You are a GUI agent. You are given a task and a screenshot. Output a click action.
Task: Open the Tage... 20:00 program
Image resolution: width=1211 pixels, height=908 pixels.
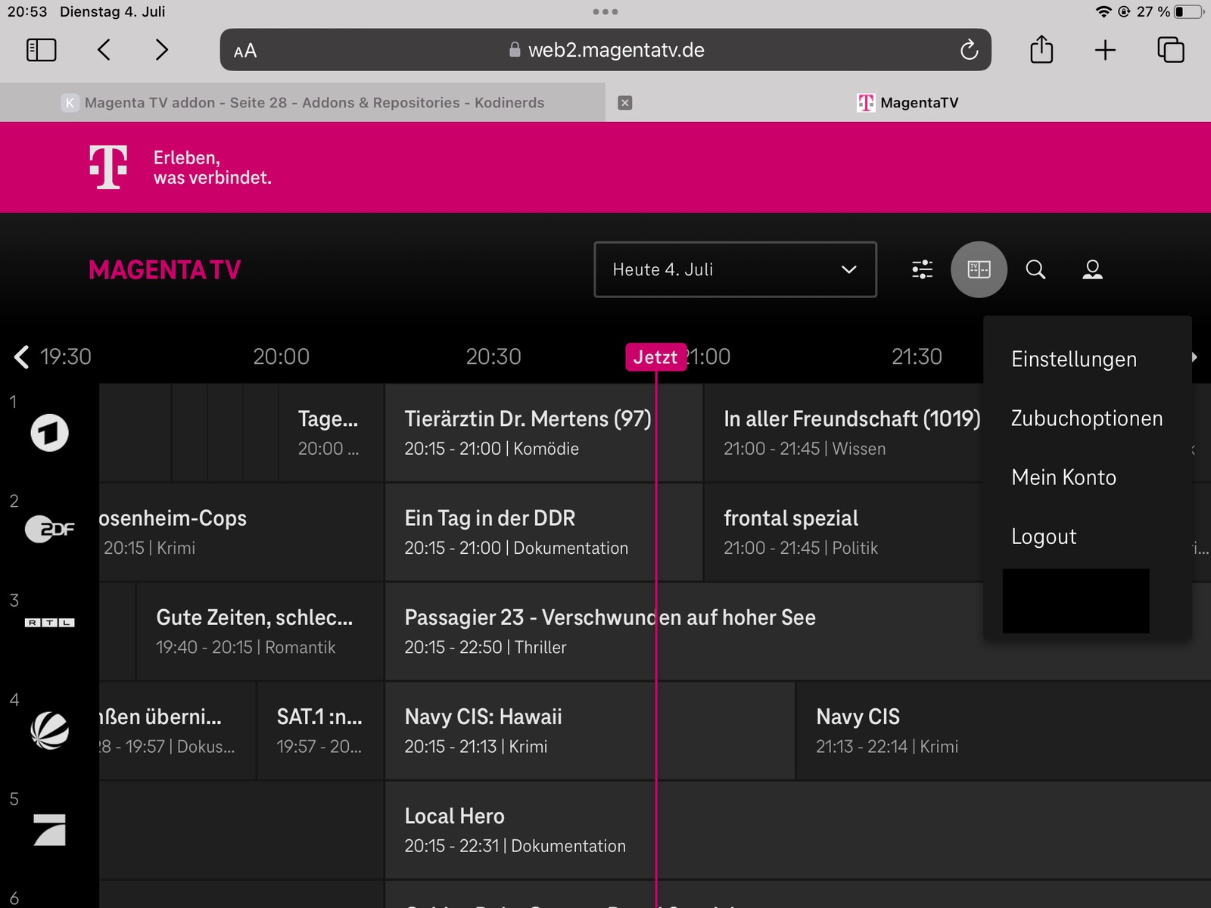pos(331,433)
